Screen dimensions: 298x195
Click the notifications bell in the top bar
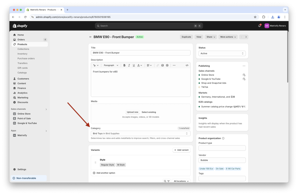pyautogui.click(x=259, y=26)
